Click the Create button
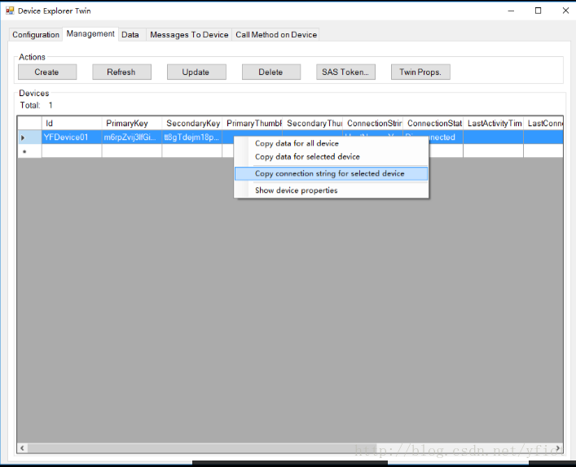This screenshot has height=467, width=576. coord(47,72)
